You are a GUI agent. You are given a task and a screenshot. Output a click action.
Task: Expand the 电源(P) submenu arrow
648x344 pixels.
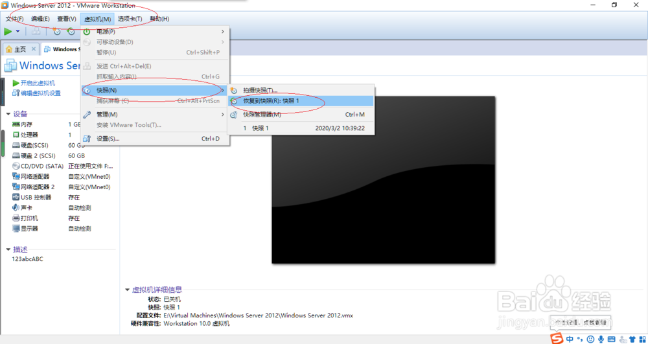223,31
